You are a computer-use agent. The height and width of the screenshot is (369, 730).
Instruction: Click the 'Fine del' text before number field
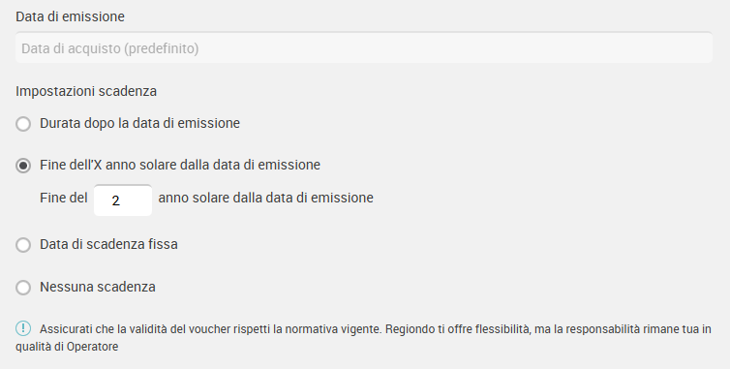tap(64, 198)
